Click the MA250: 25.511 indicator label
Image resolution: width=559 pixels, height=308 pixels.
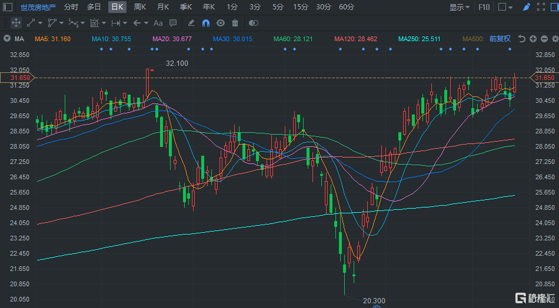[419, 39]
